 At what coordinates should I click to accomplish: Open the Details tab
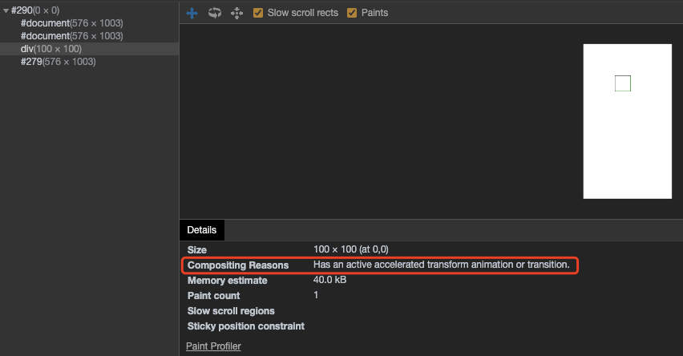coord(202,229)
